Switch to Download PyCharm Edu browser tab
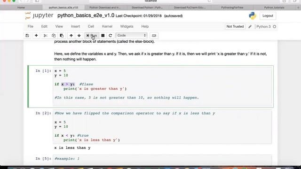The width and height of the screenshot is (301, 169). [x=190, y=8]
